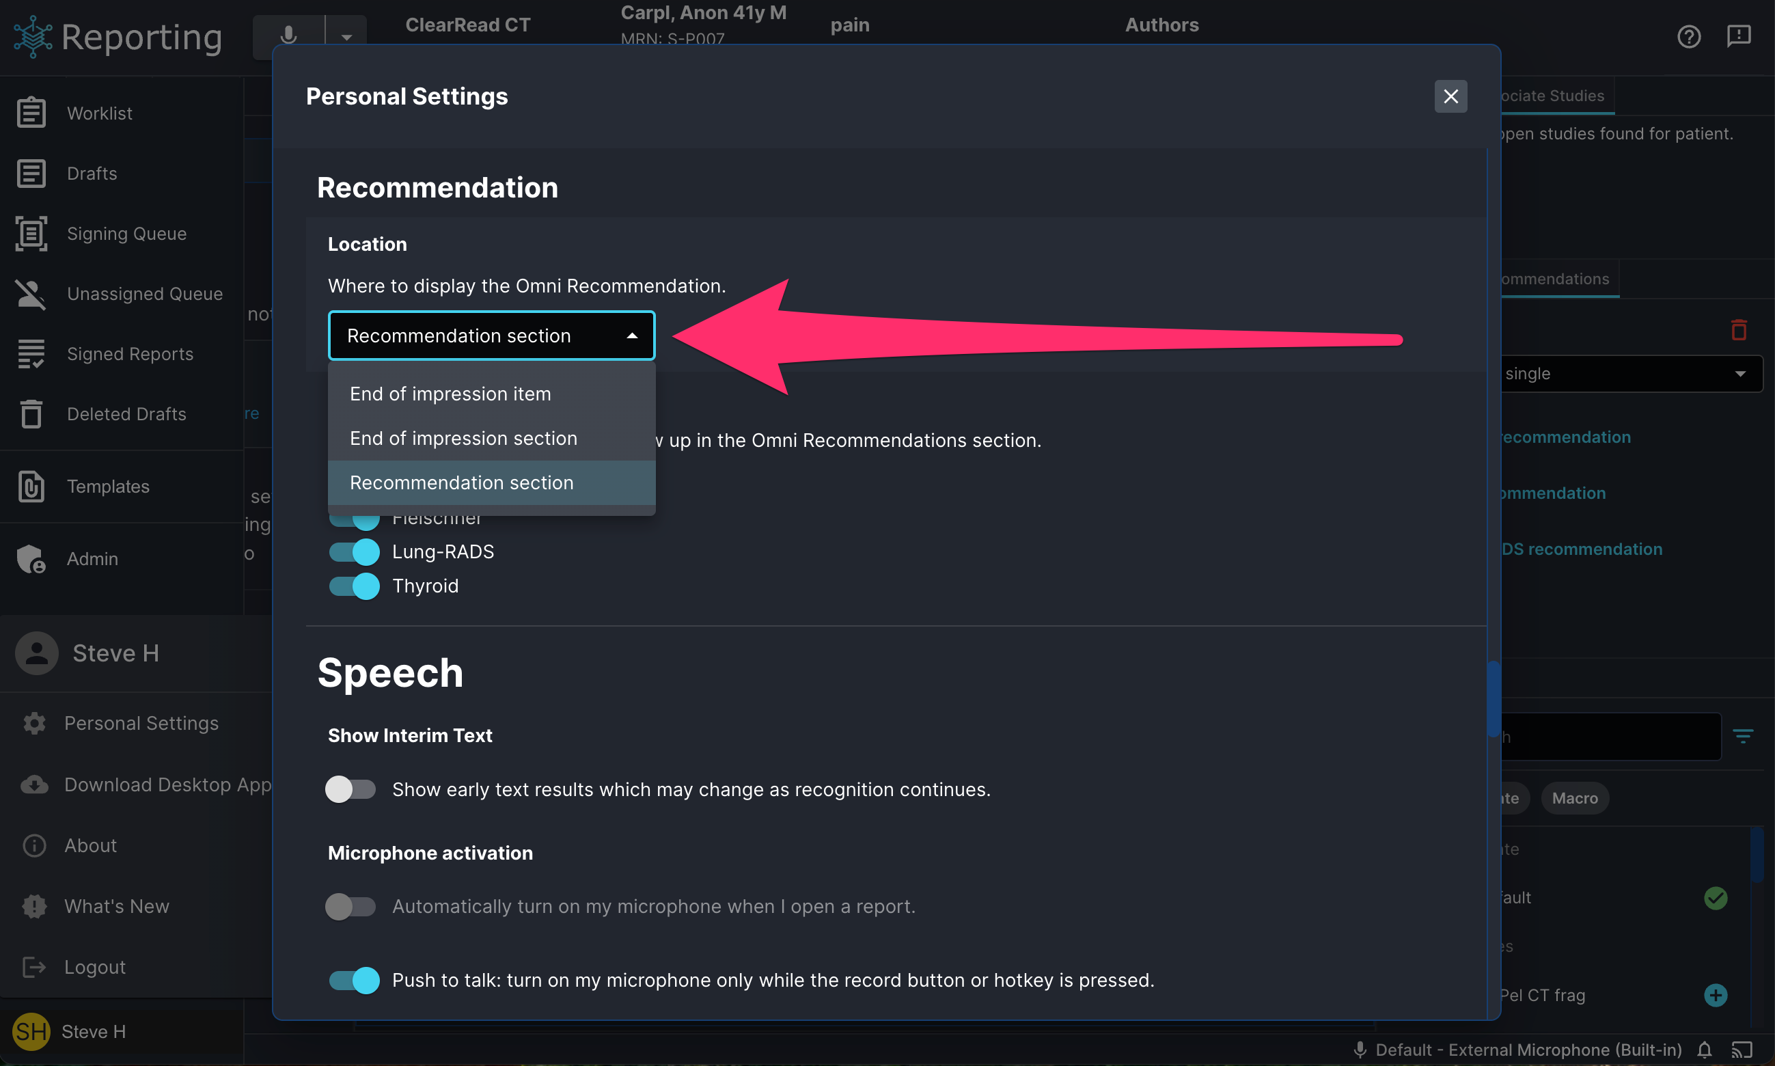Open Personal Settings in user menu

141,724
